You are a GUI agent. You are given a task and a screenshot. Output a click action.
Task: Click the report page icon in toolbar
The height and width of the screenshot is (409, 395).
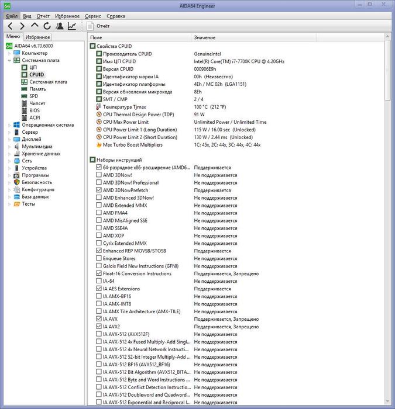tap(90, 26)
